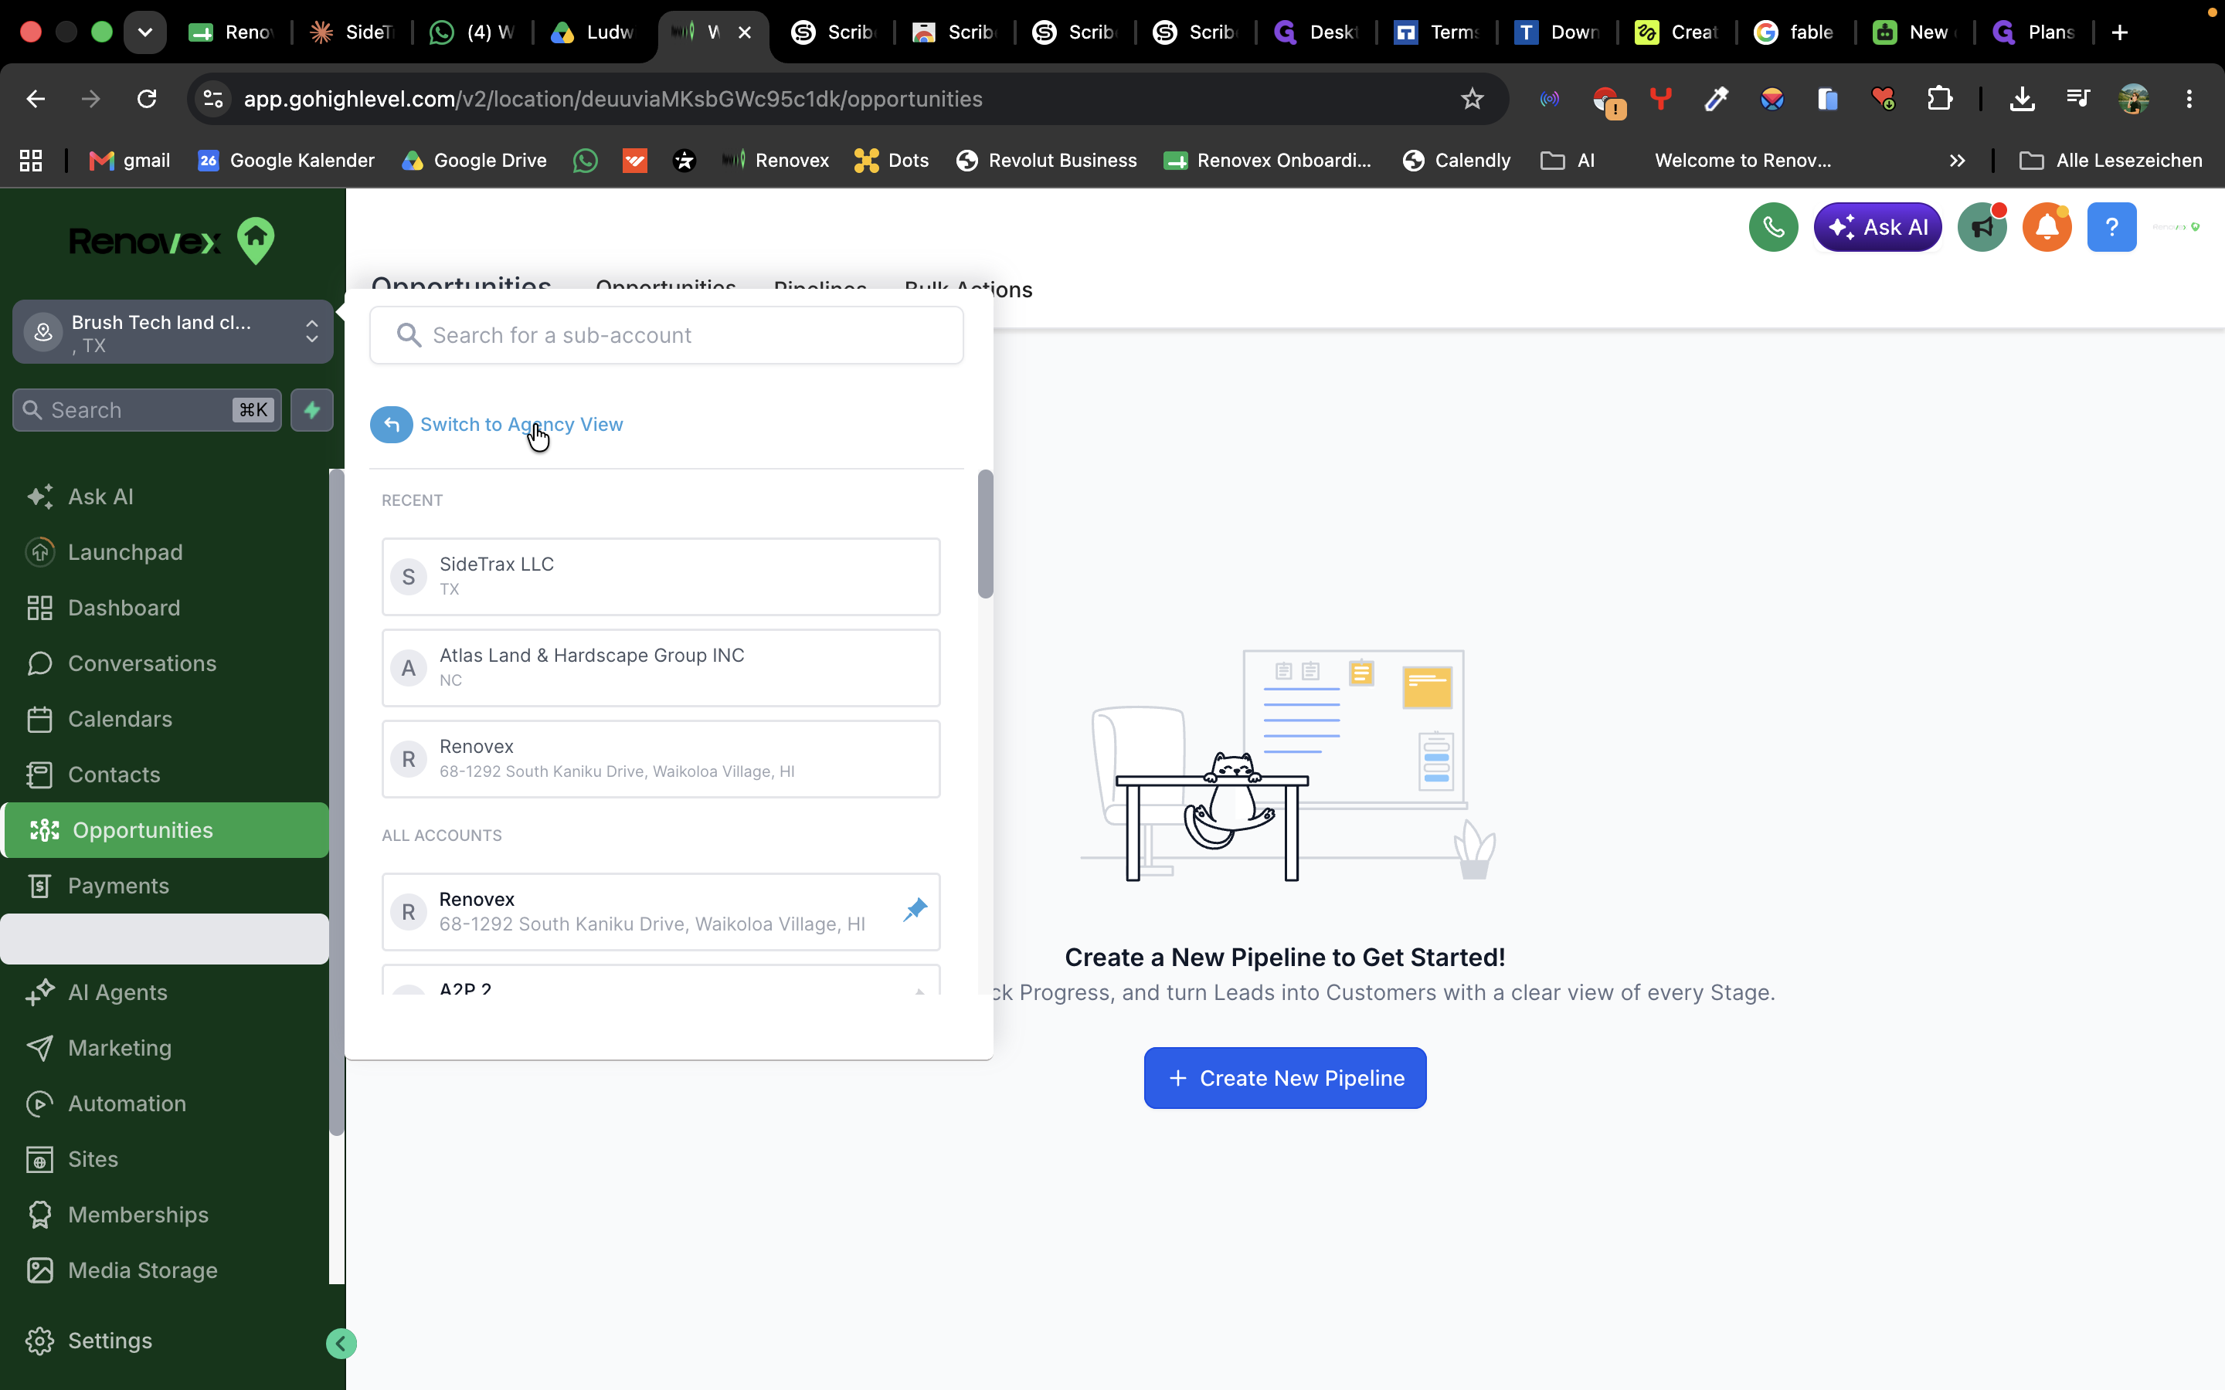Open Launchpad in sidebar
The image size is (2225, 1390).
point(165,551)
